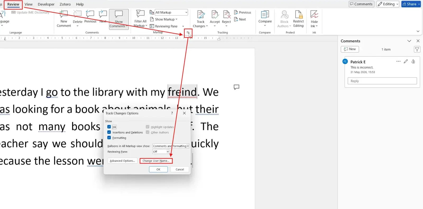Click the Hide Ink icon
This screenshot has width=423, height=209.
[314, 15]
